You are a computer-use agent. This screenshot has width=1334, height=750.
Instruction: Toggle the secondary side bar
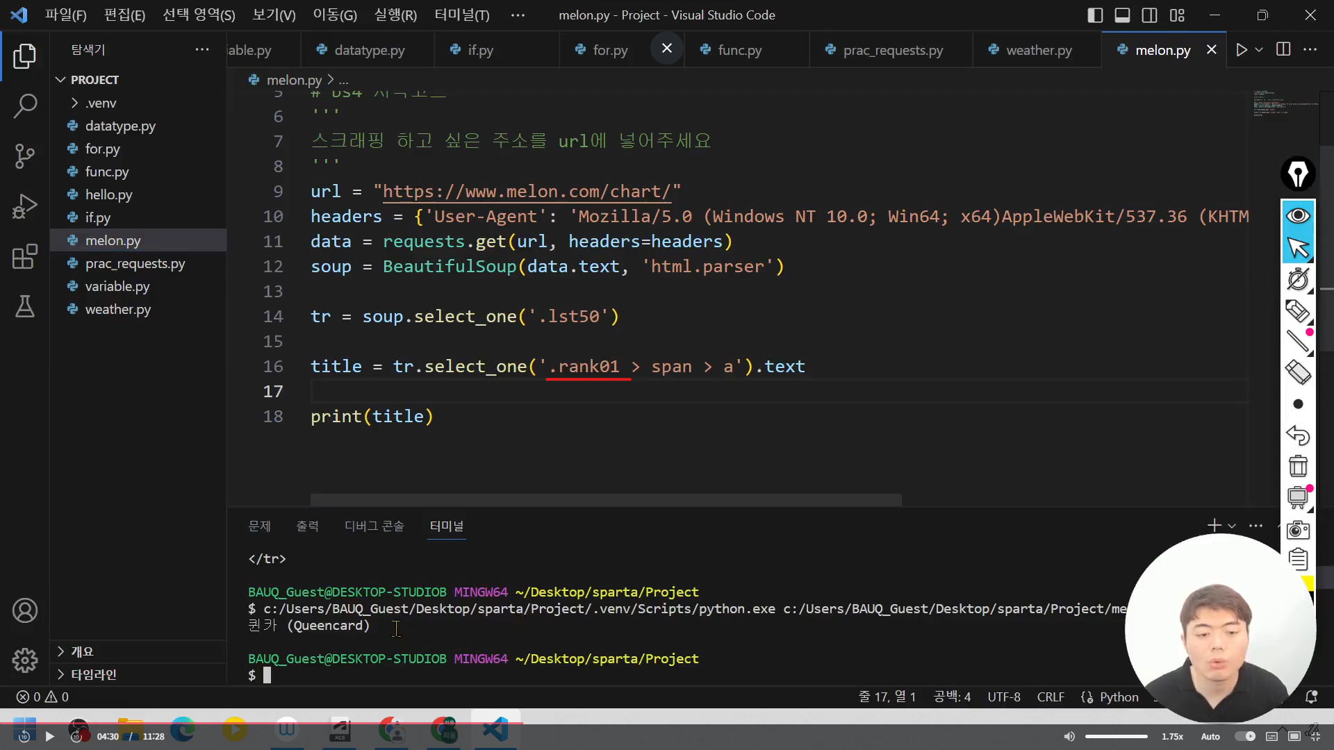pyautogui.click(x=1150, y=15)
